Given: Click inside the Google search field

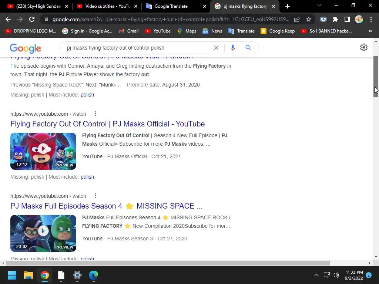Looking at the screenshot, I should (x=138, y=48).
